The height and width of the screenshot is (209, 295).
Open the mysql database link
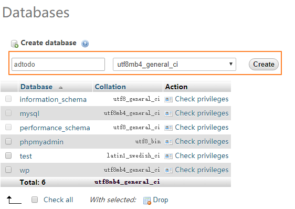(x=29, y=114)
